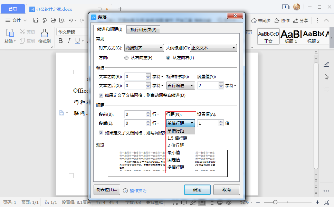Open the 度量值 unit 字符 dropdown
The width and height of the screenshot is (334, 207).
click(230, 85)
